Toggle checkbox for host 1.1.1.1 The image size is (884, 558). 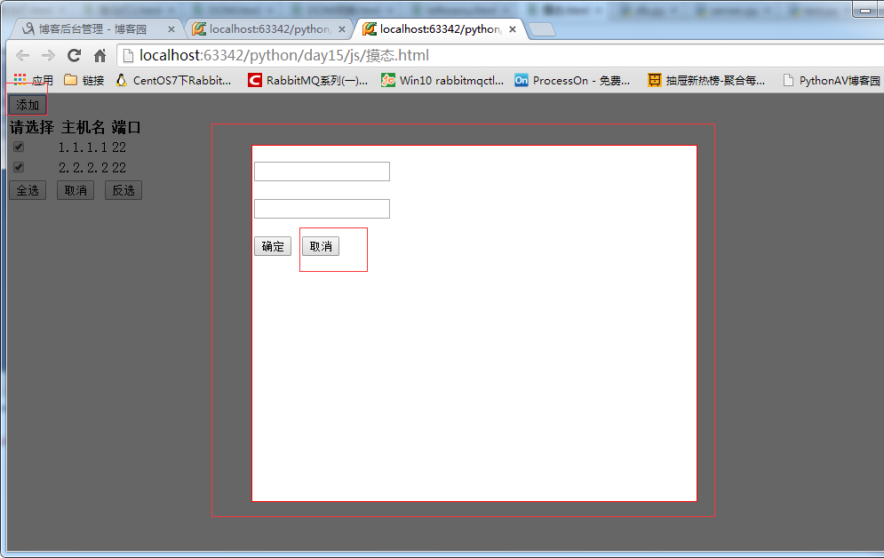[x=19, y=147]
